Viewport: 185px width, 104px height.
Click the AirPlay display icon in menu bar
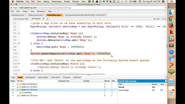118,1
